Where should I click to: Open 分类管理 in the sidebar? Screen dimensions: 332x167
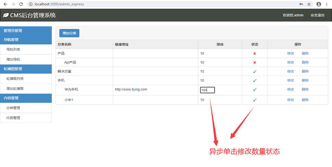click(26, 108)
